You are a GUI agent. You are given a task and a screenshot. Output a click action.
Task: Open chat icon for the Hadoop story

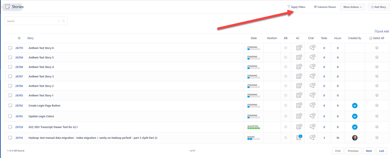[x=312, y=138]
